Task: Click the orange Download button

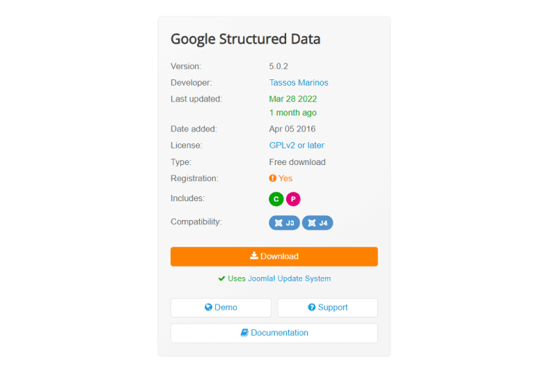Action: tap(274, 256)
